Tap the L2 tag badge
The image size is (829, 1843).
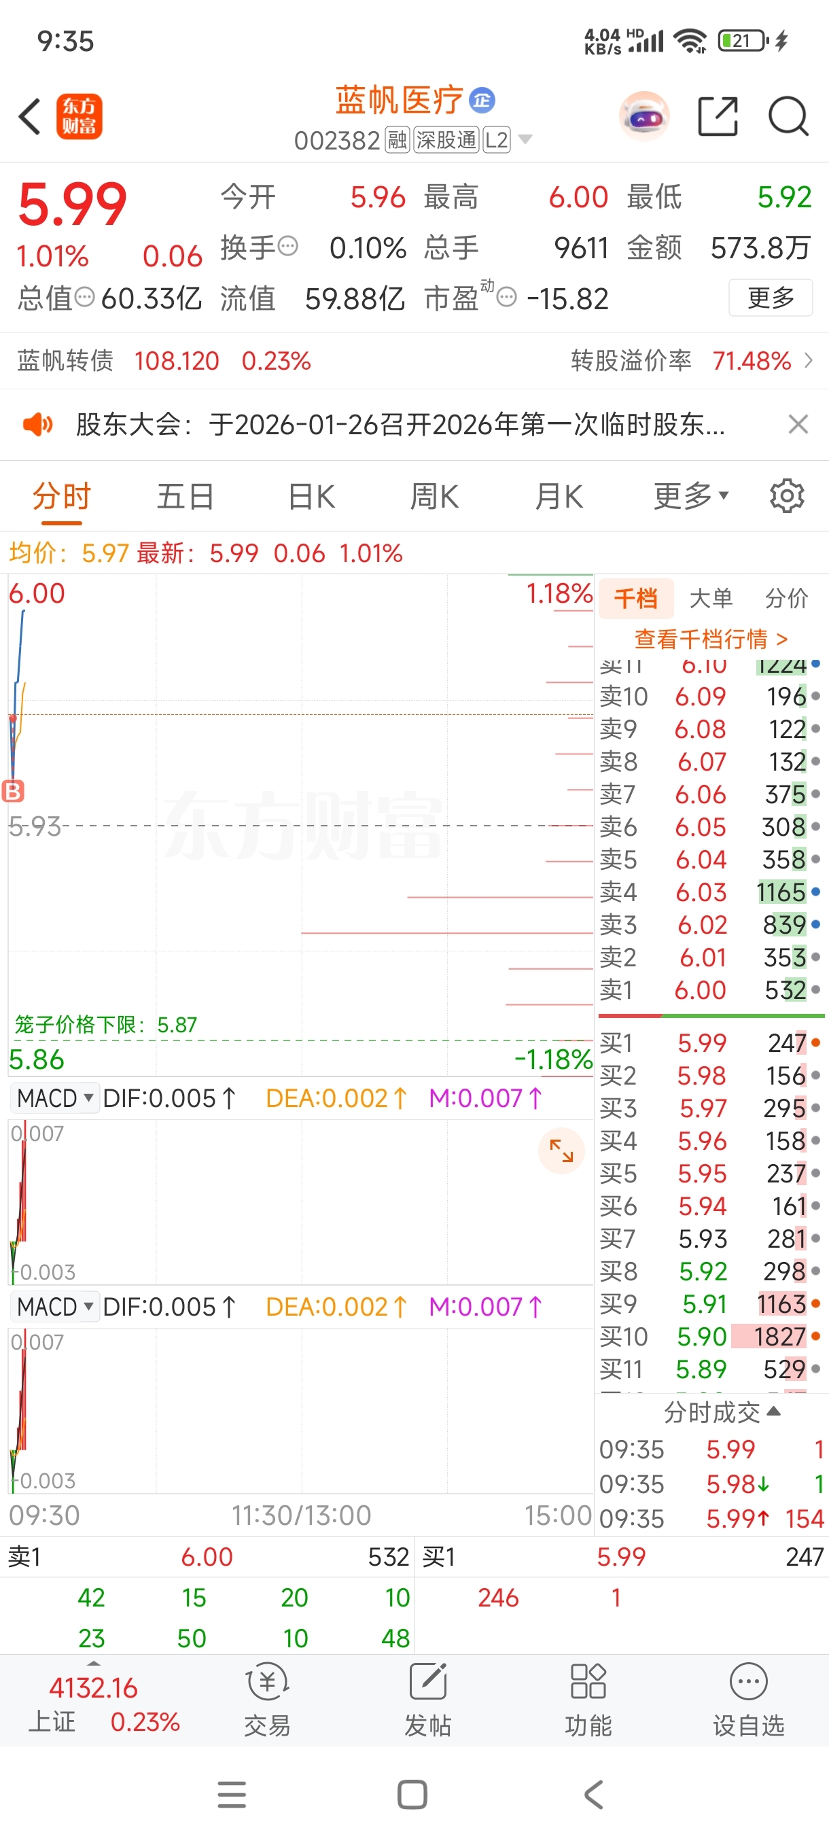click(x=497, y=139)
